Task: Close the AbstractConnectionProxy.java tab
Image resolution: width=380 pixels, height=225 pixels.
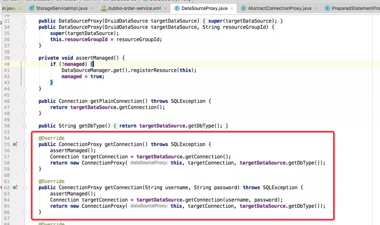Action: (x=316, y=8)
